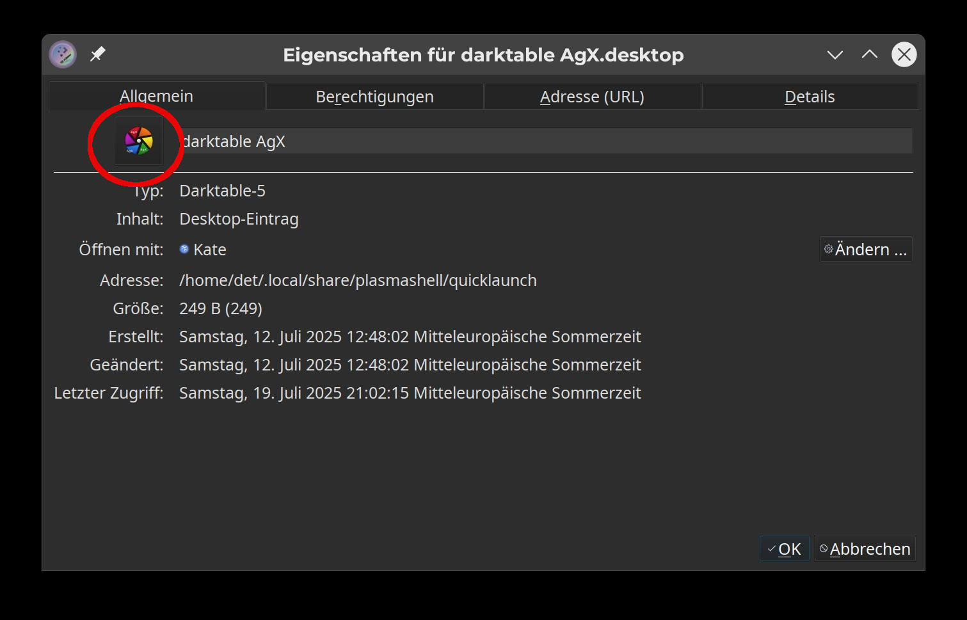Image resolution: width=967 pixels, height=620 pixels.
Task: Click the Letzter Zugriff date value
Action: point(410,393)
